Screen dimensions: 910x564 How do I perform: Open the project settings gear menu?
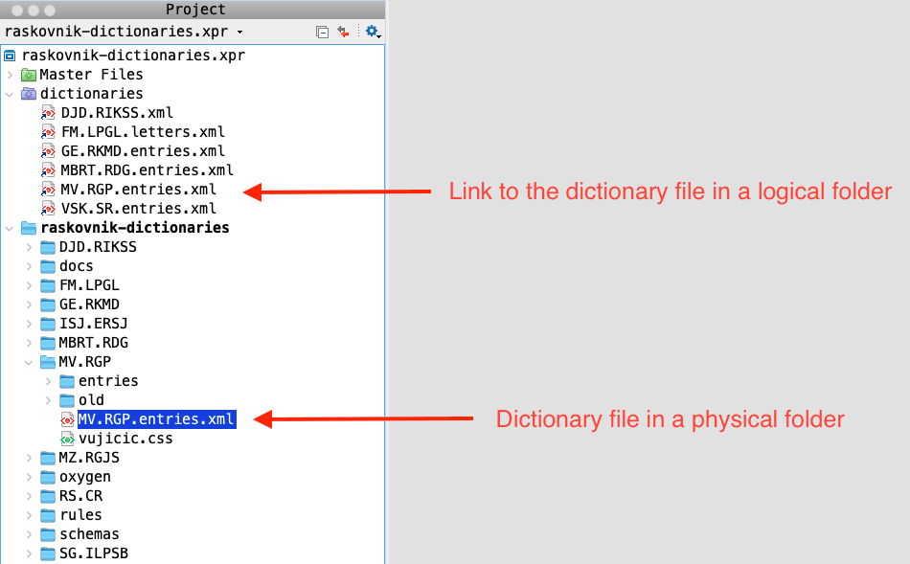372,32
